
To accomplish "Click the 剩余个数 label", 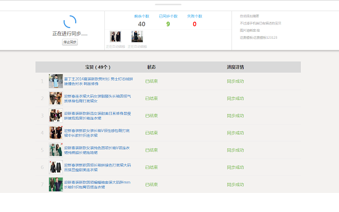I will (141, 16).
